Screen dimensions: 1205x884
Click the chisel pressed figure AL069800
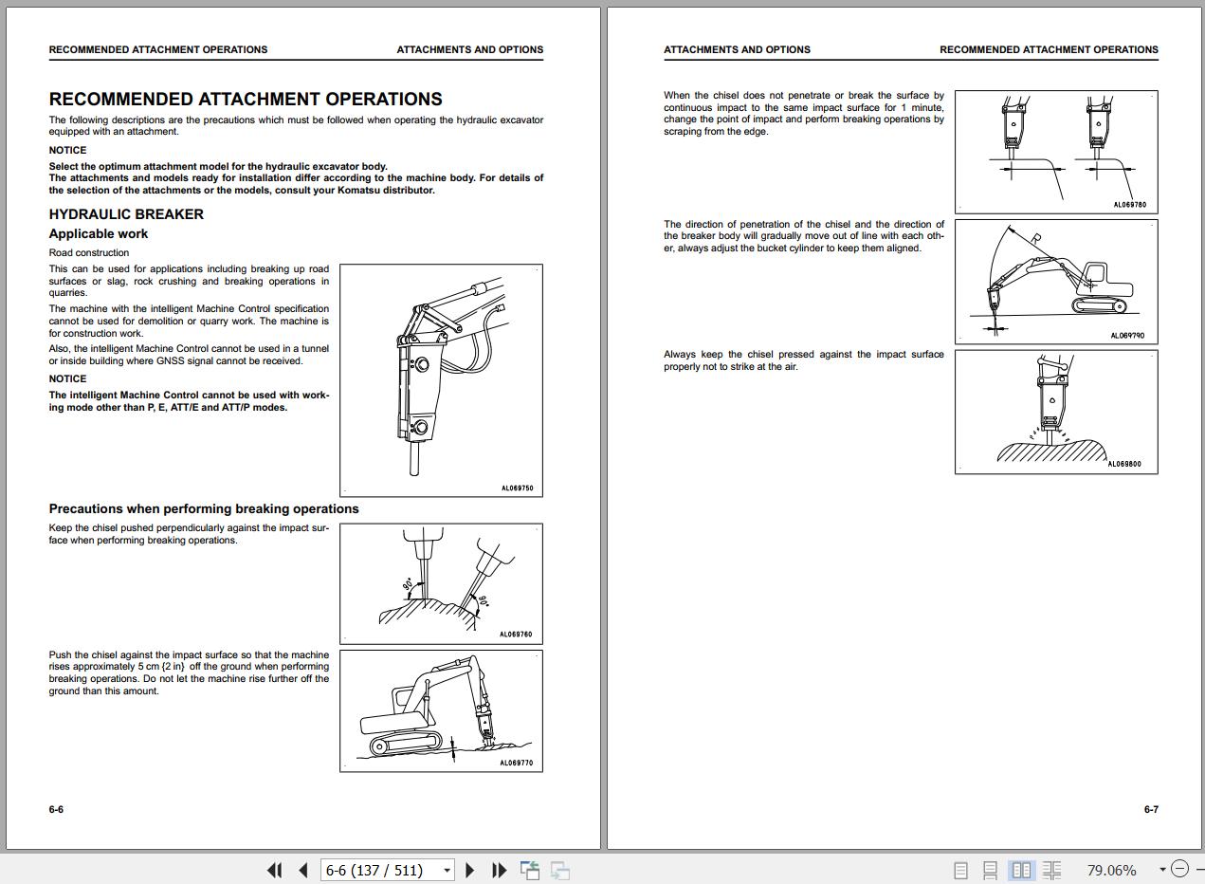tap(1056, 412)
